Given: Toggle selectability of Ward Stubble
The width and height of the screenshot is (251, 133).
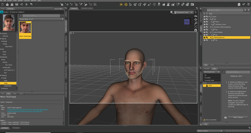Looking at the screenshot, I should tap(207, 32).
